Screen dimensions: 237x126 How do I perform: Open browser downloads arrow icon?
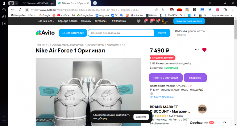point(233,10)
